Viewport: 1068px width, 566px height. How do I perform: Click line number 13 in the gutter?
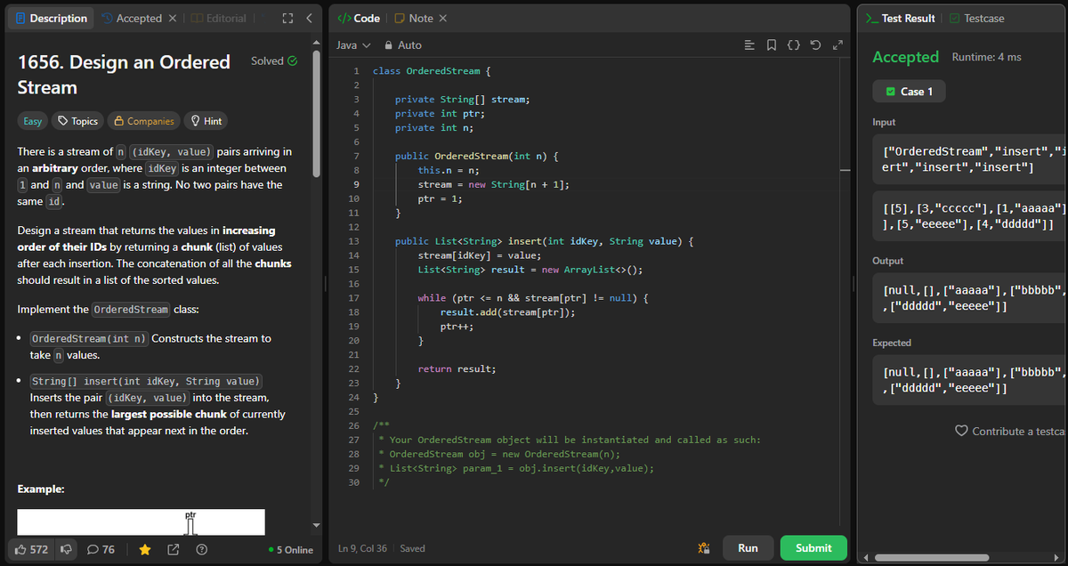tap(353, 242)
